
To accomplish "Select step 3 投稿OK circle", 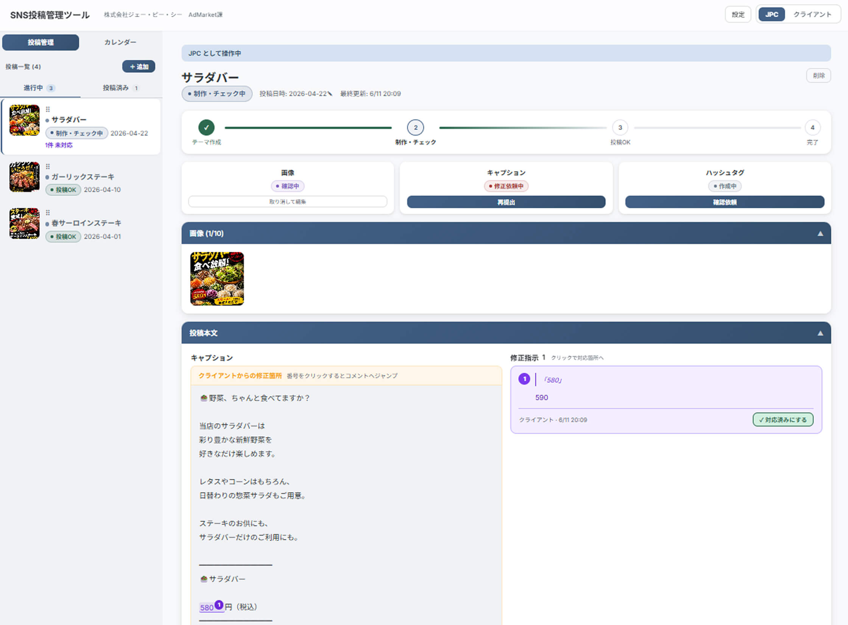I will 620,127.
